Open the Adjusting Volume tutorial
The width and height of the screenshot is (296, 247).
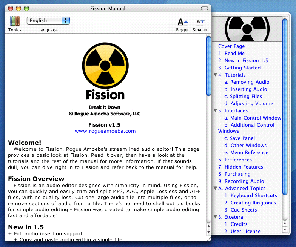[248, 103]
